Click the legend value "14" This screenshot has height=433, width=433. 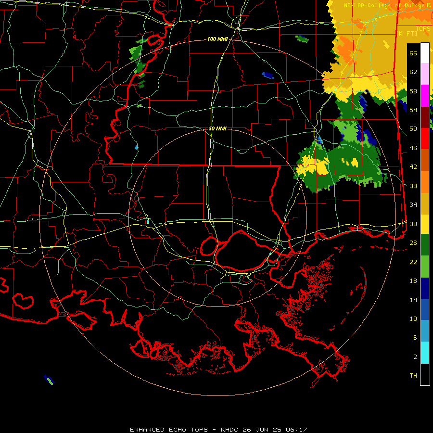[413, 300]
